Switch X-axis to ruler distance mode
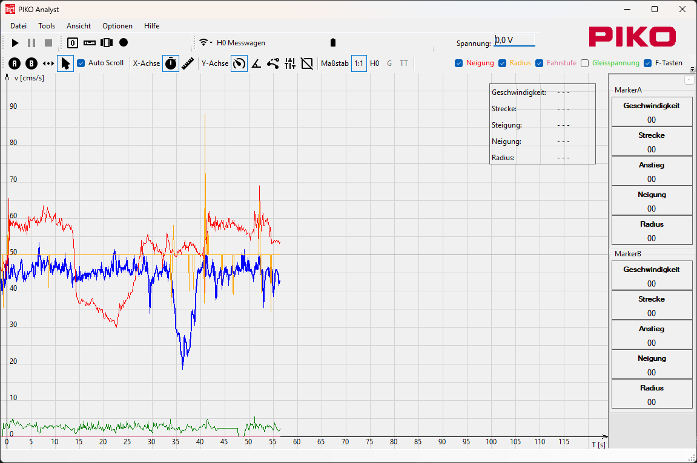The image size is (697, 463). point(188,63)
